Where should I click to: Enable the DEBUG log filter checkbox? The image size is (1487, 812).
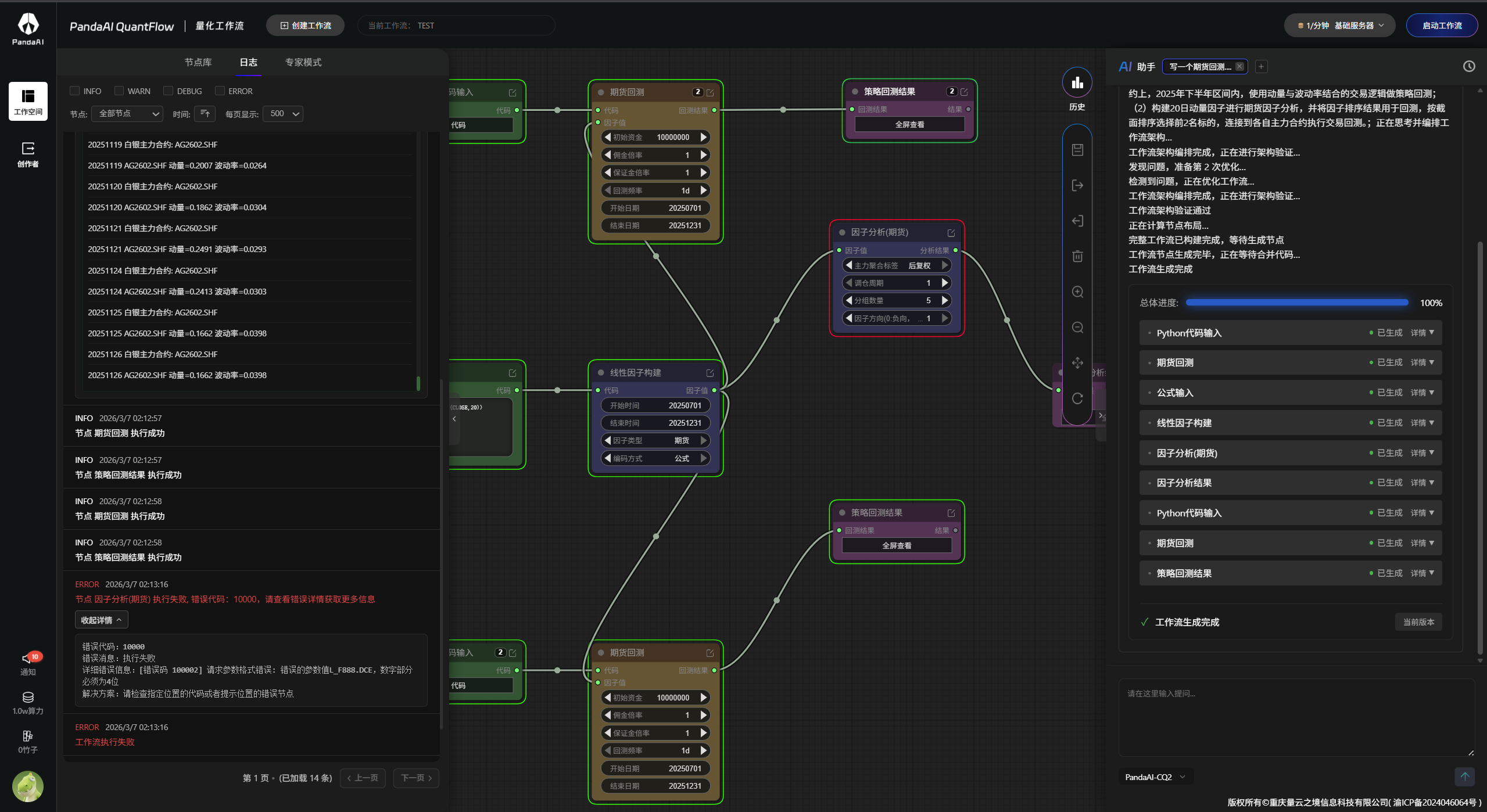pos(168,91)
